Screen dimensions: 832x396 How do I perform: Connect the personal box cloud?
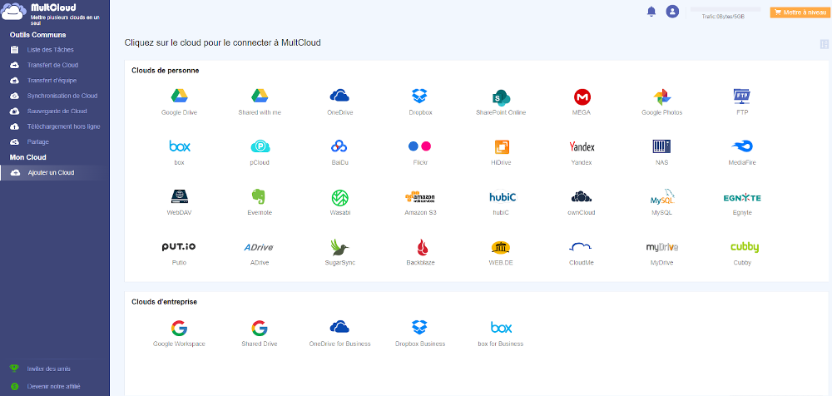[x=180, y=151]
